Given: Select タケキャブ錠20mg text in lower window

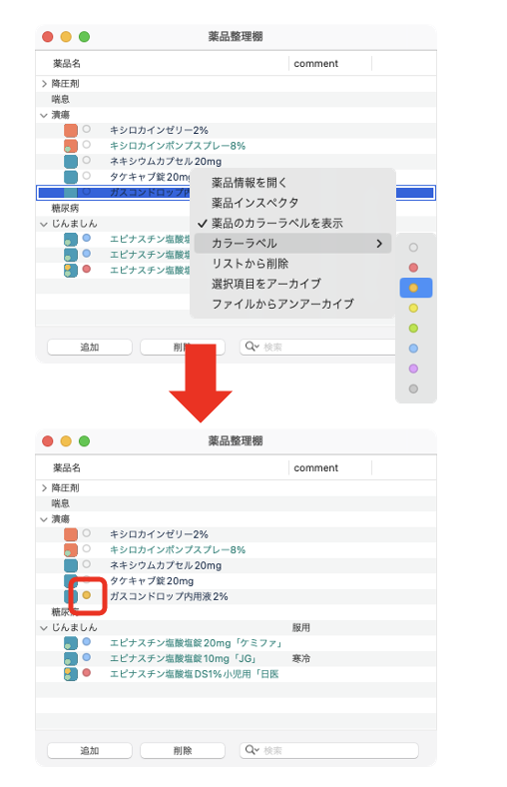Looking at the screenshot, I should [x=152, y=581].
